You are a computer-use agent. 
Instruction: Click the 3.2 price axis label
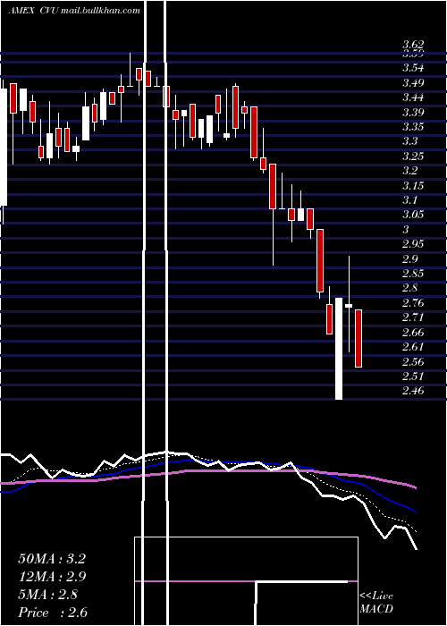(410, 171)
